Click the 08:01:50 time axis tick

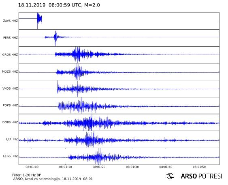click(x=199, y=167)
